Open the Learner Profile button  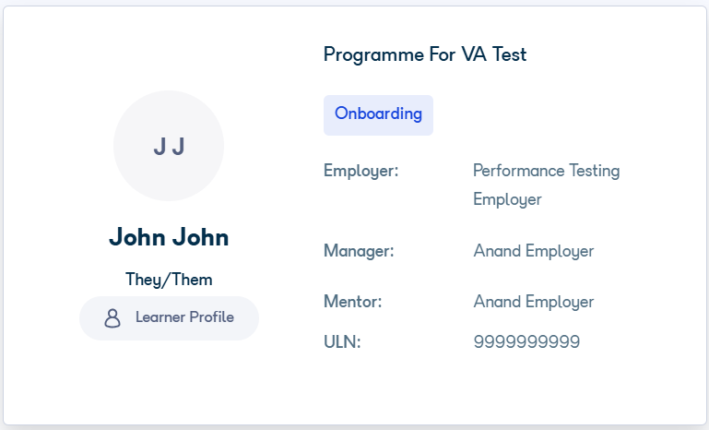click(169, 318)
